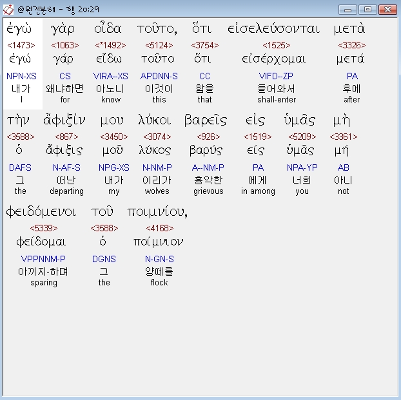The image size is (401, 400).
Task: Click English gloss 'departing'
Action: click(67, 191)
